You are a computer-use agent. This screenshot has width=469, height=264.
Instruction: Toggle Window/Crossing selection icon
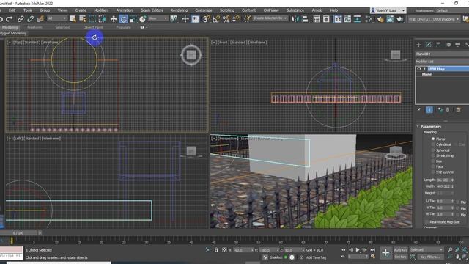(x=103, y=19)
